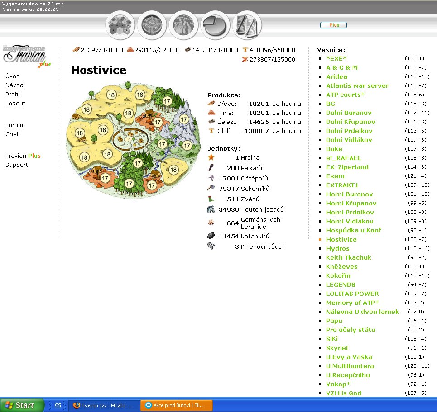This screenshot has width=437, height=412.
Task: Click the Pálkařů unit icon
Action: 211,167
